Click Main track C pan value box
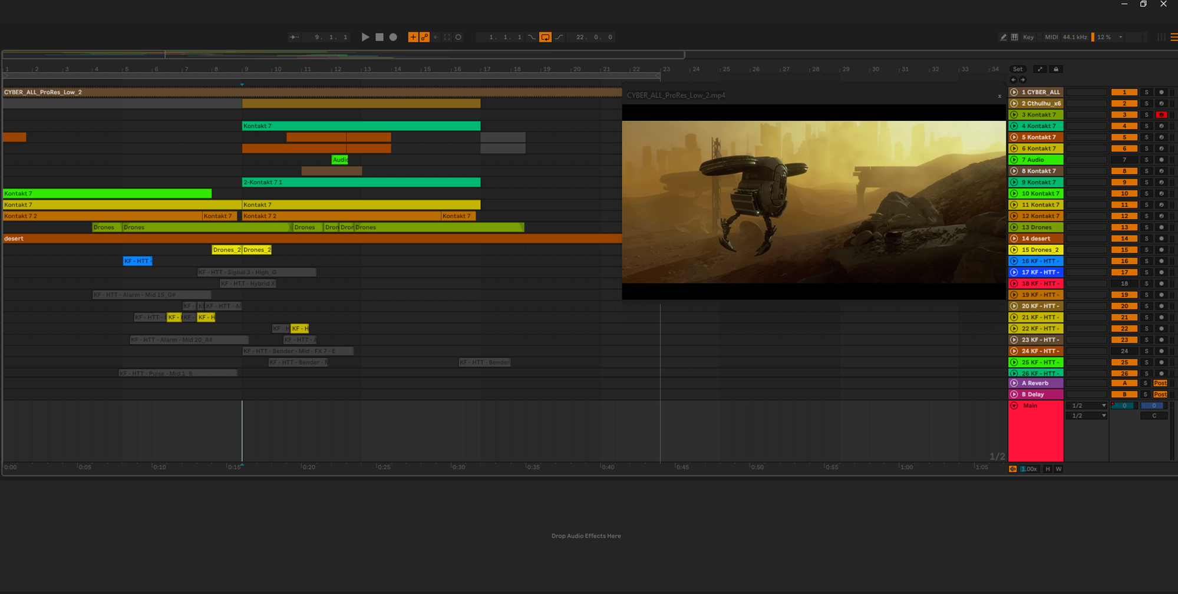Screen dimensions: 1178x594 [1154, 415]
